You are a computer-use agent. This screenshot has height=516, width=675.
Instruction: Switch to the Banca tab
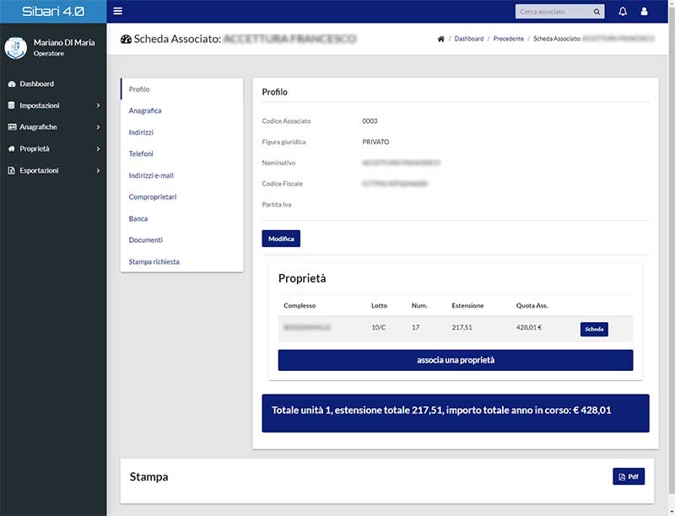click(x=182, y=218)
